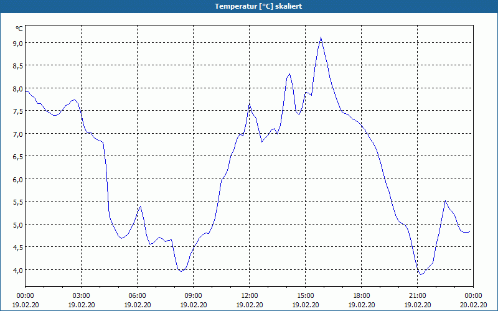This screenshot has height=311, width=498.
Task: Click the 12:00 time label
Action: coord(250,296)
